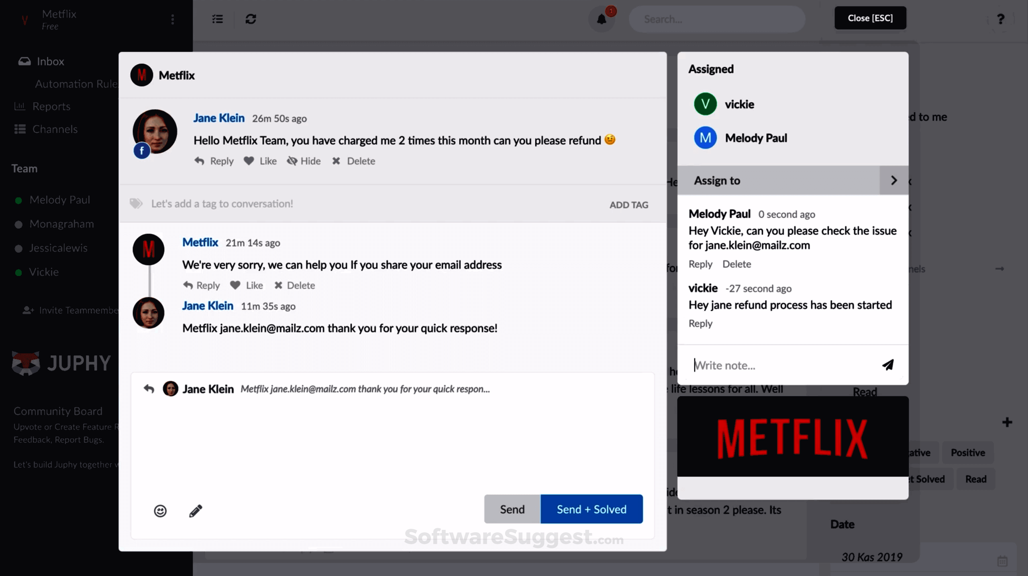Image resolution: width=1028 pixels, height=576 pixels.
Task: Click the Metflix logo thumbnail
Action: 792,436
